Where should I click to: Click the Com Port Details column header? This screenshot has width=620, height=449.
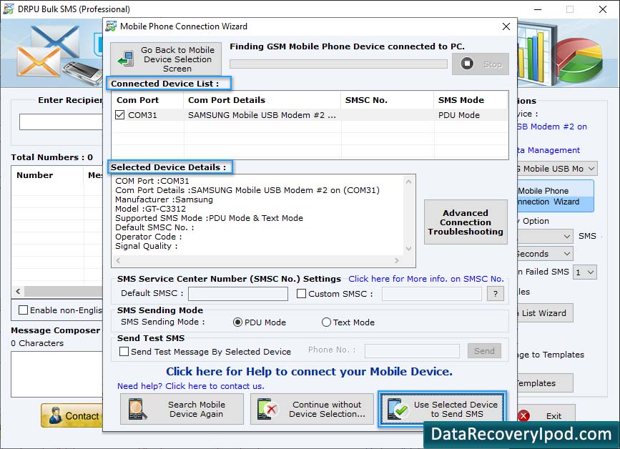click(x=262, y=100)
